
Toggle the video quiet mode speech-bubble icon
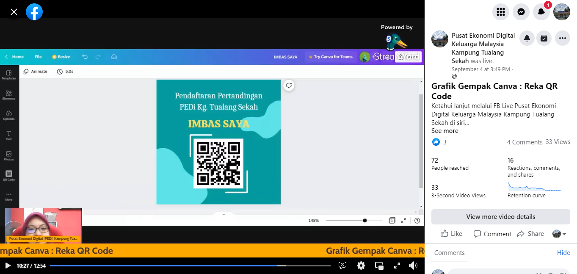(x=342, y=266)
